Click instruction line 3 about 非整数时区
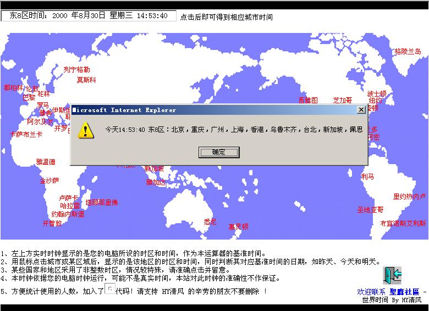Viewport: 429px width, 311px height. (x=115, y=270)
